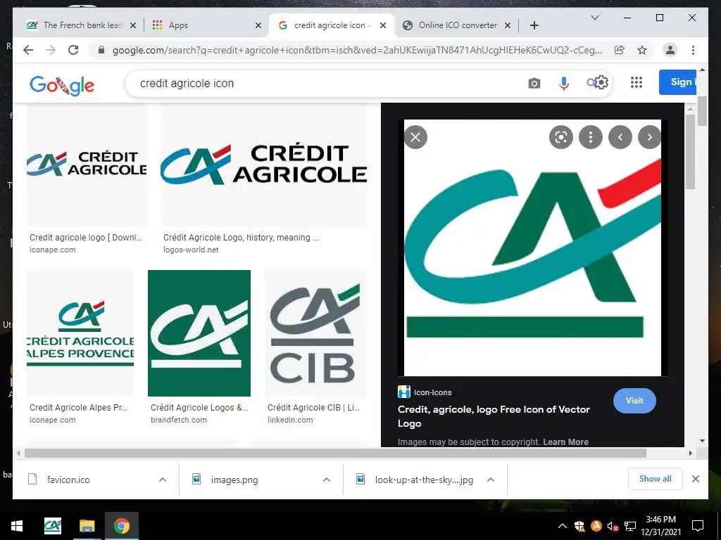The width and height of the screenshot is (721, 540).
Task: Close the Apps tab
Action: pyautogui.click(x=258, y=25)
